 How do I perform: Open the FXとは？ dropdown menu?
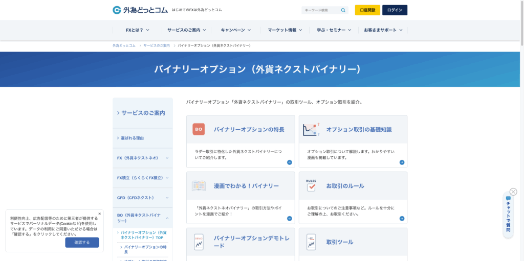pos(137,30)
